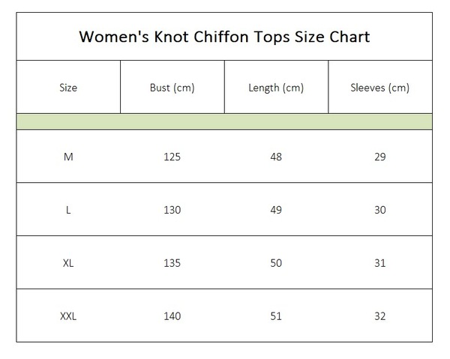Select the 'Length (cm)' header cell

(x=276, y=87)
